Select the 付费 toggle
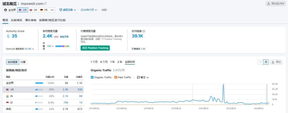288x113 pixels. pyautogui.click(x=23, y=62)
